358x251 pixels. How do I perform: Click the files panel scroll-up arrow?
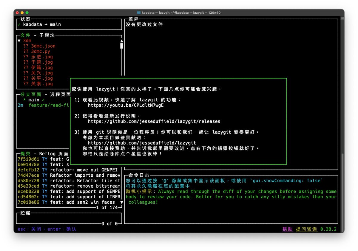click(x=122, y=41)
